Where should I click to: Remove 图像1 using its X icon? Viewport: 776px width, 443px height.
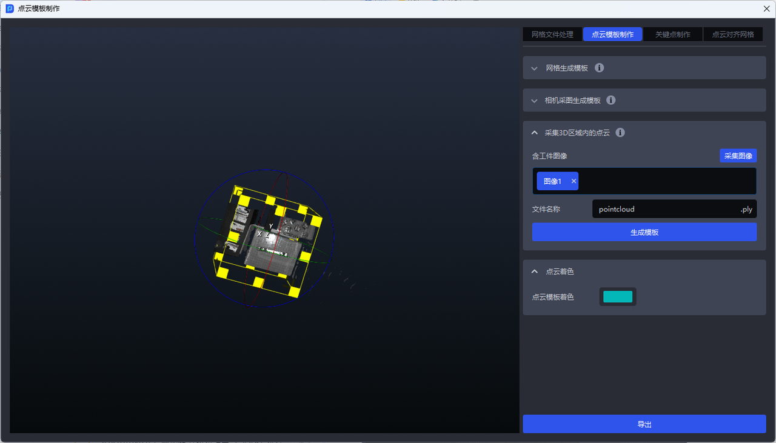point(574,181)
